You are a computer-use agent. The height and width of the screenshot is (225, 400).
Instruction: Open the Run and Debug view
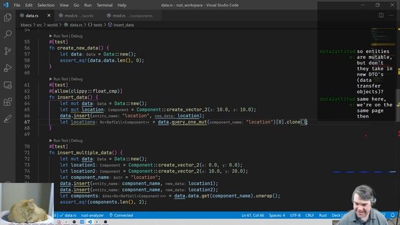(7, 68)
